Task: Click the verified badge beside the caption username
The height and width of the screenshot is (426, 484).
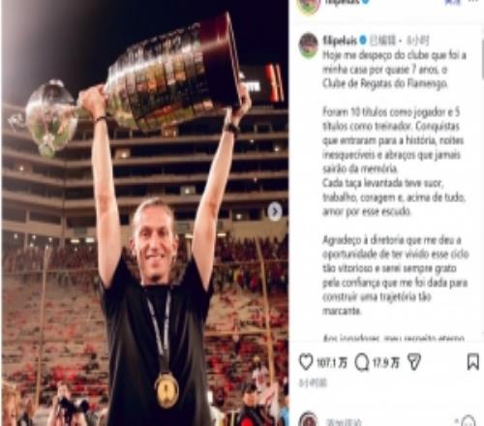Action: 363,40
